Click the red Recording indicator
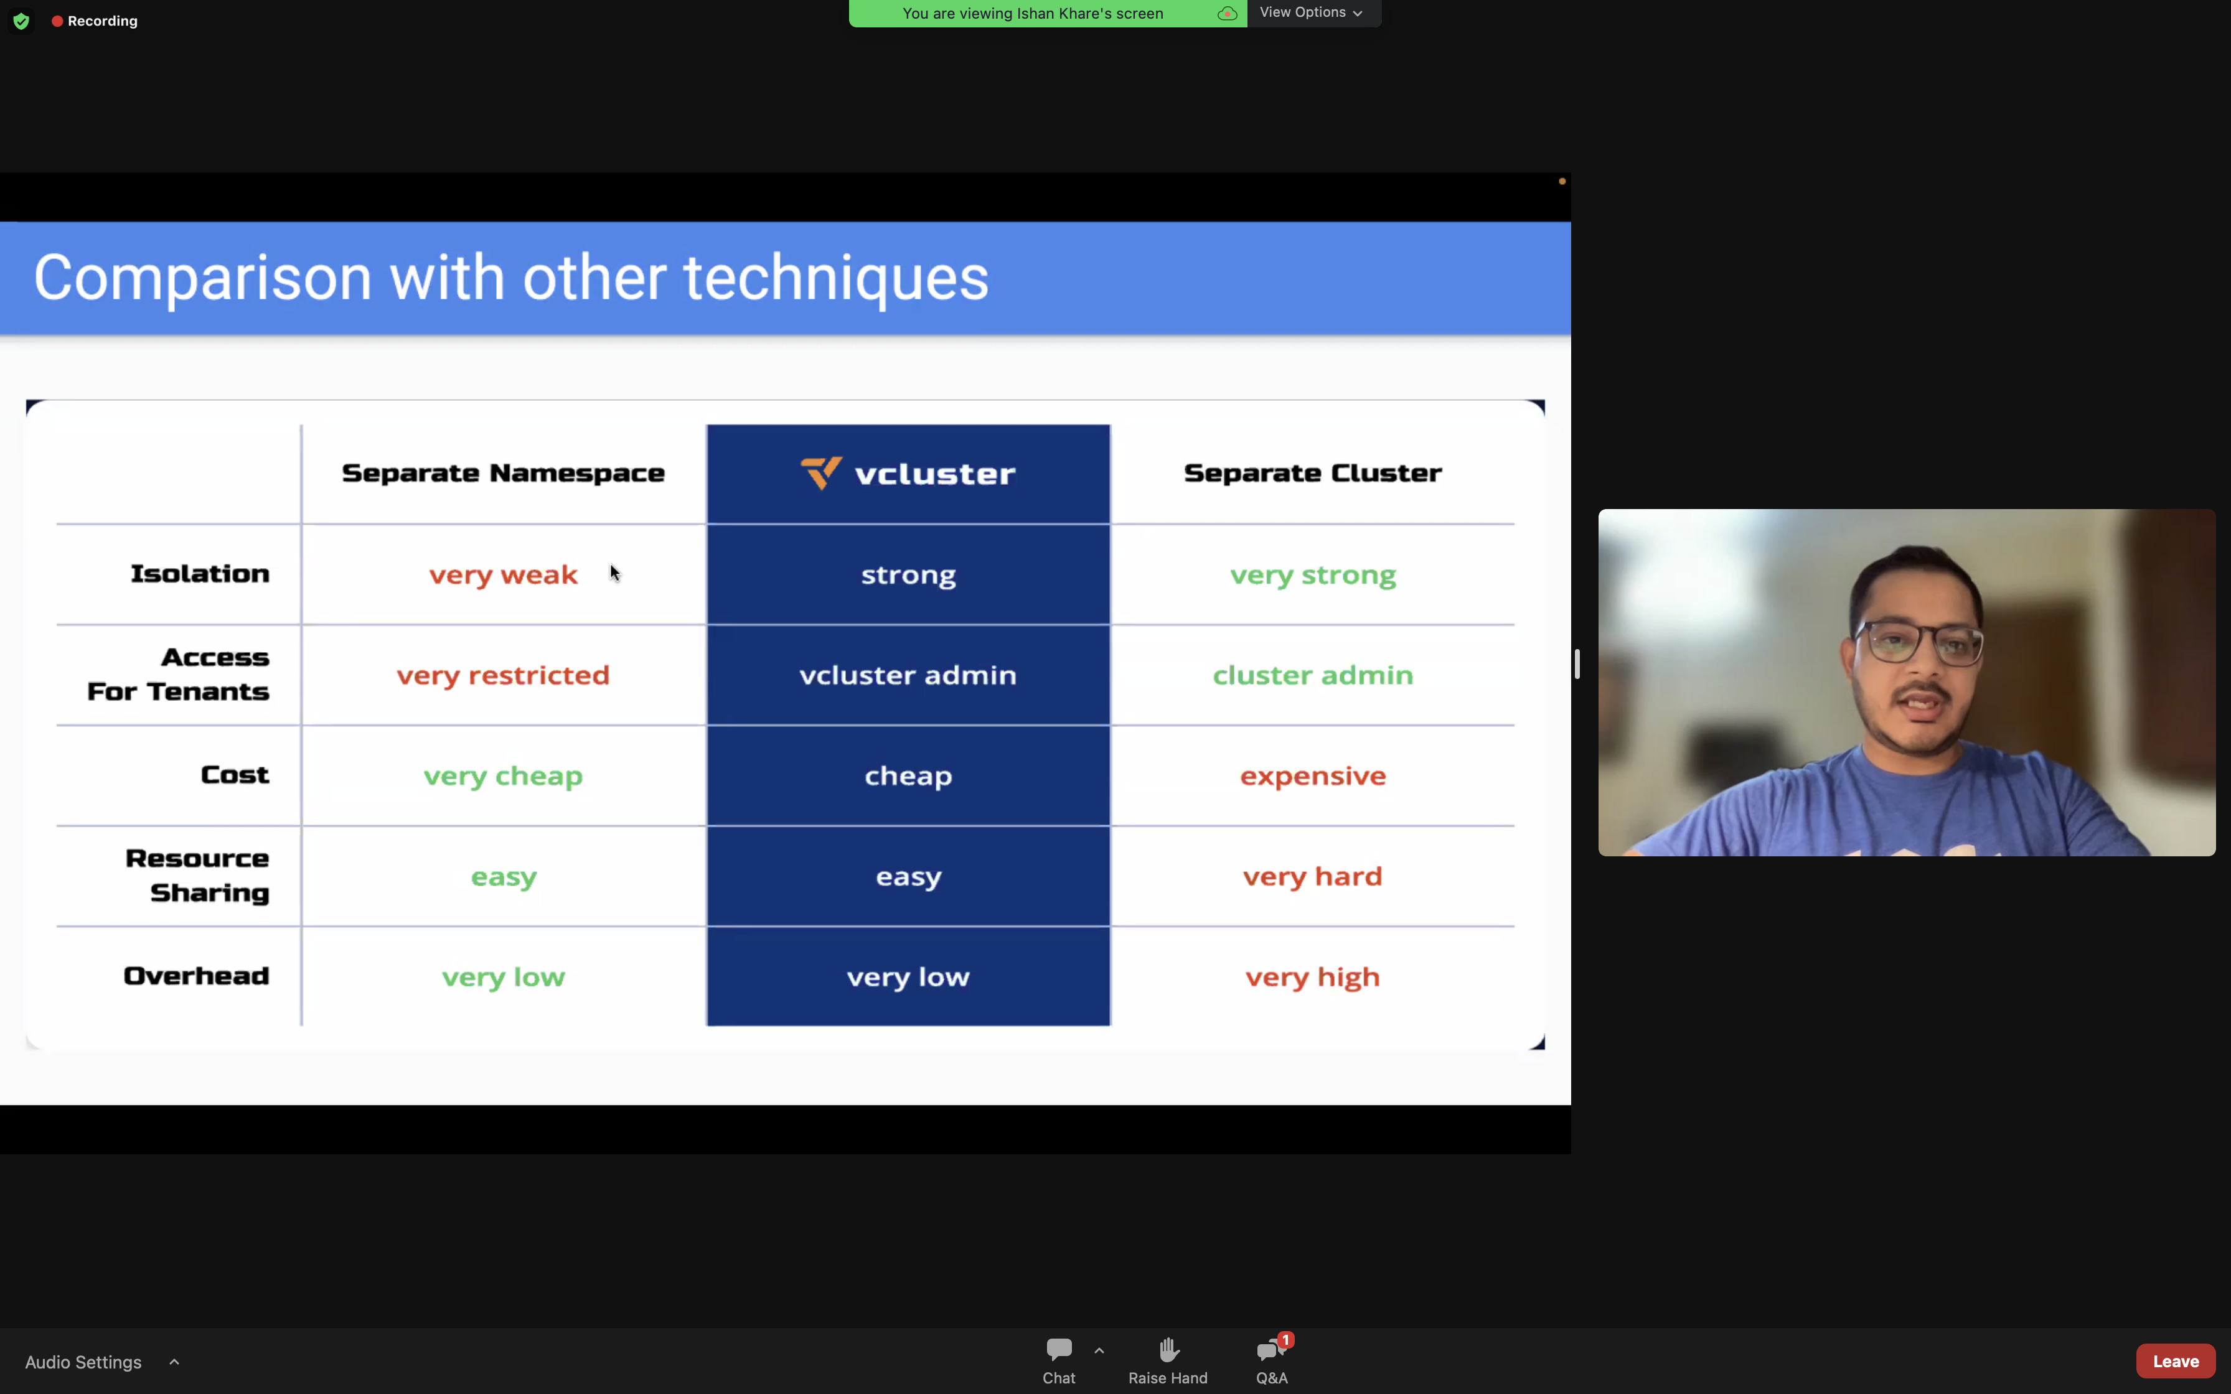2231x1394 pixels. tap(95, 21)
